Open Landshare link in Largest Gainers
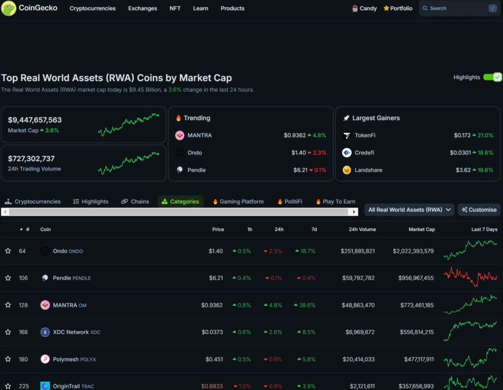Image resolution: width=503 pixels, height=390 pixels. pos(368,170)
